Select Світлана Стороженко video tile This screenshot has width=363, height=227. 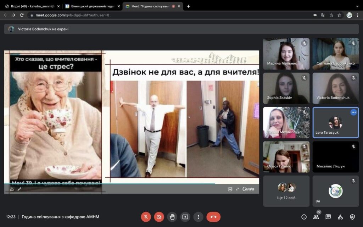click(x=336, y=54)
